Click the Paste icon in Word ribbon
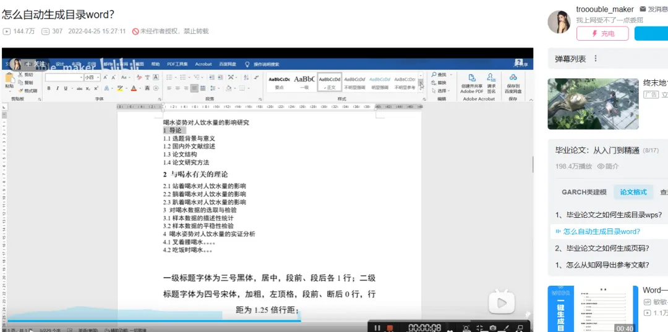668x332 pixels. click(10, 78)
